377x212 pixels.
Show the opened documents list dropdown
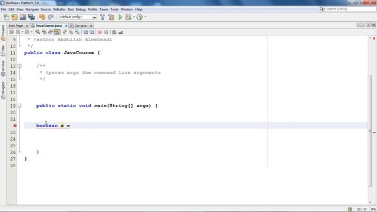pyautogui.click(x=368, y=25)
